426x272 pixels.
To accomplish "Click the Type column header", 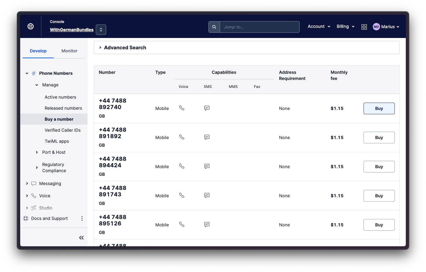I will click(160, 72).
